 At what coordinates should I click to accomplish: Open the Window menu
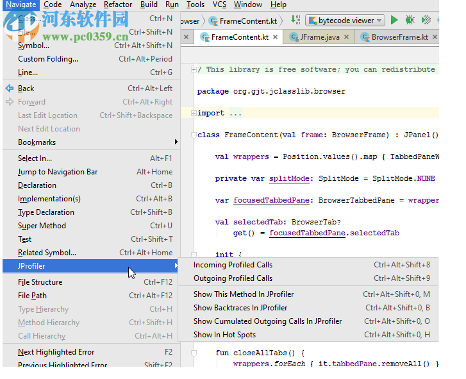pyautogui.click(x=248, y=4)
